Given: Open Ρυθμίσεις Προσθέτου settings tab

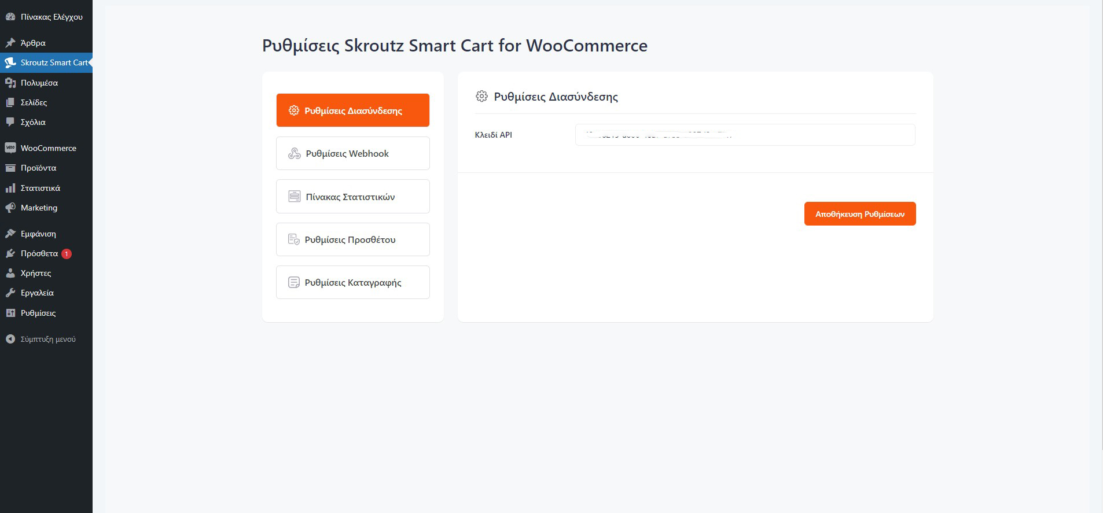Looking at the screenshot, I should pos(352,239).
